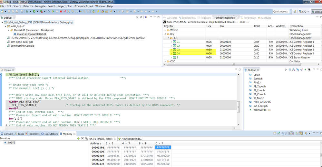Switch to the C/C++ perspective

click(304, 12)
